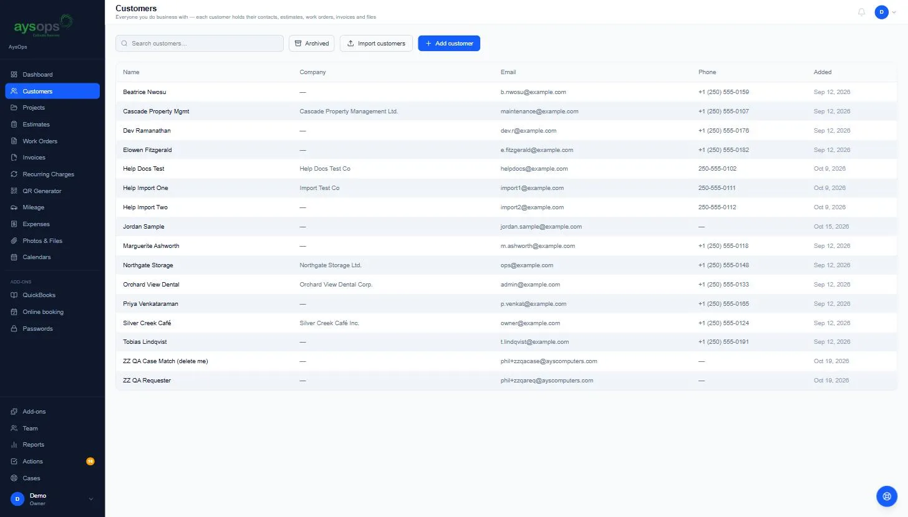Open the Beatrice Nwosu customer row
This screenshot has width=908, height=517.
click(506, 92)
